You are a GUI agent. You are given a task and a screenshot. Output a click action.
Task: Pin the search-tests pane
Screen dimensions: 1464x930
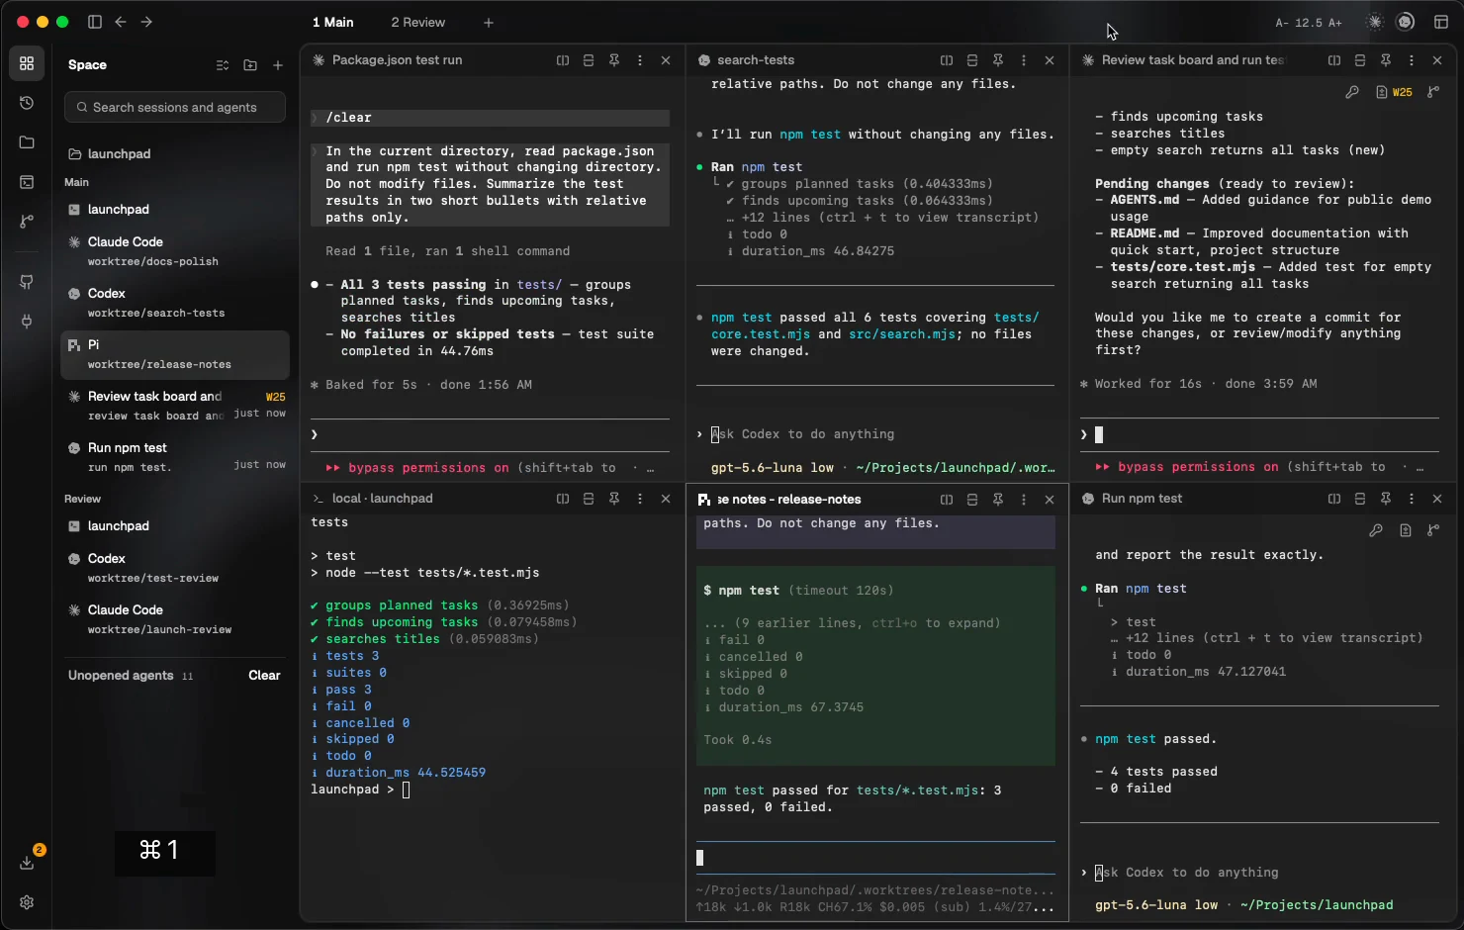coord(998,60)
